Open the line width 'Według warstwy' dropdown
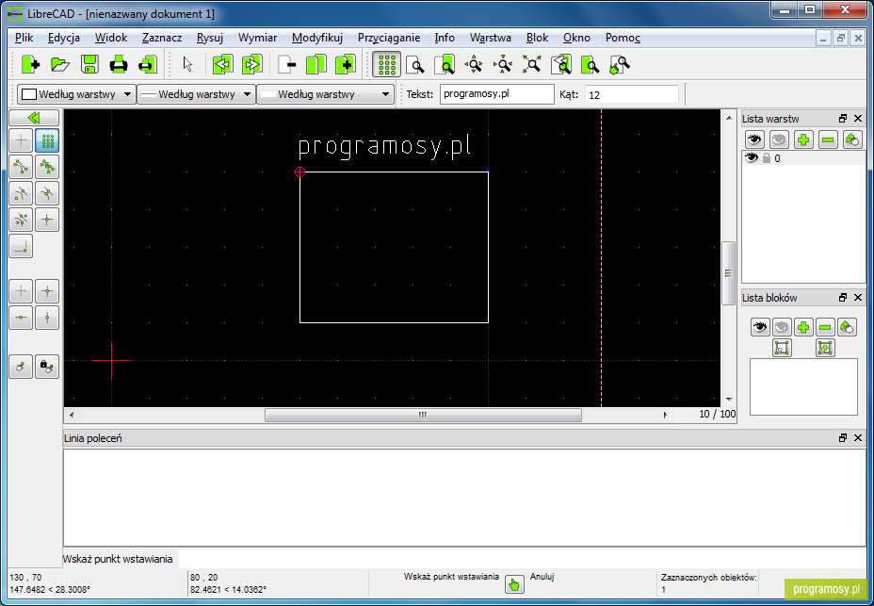 [x=196, y=94]
